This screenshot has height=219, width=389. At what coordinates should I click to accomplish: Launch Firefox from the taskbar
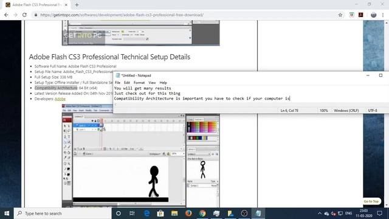point(188,214)
